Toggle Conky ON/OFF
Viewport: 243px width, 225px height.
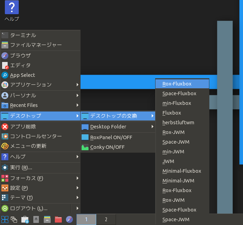(118, 147)
